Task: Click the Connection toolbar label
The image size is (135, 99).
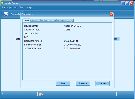Action: [15, 14]
